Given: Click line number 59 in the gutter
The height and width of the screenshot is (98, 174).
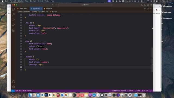Looking at the screenshot, I should tap(21, 57).
